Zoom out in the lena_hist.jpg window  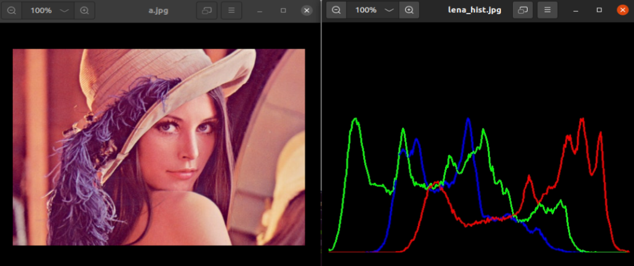click(x=336, y=10)
